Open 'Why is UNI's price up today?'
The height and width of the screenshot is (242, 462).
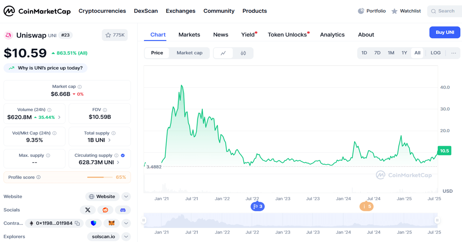(45, 68)
